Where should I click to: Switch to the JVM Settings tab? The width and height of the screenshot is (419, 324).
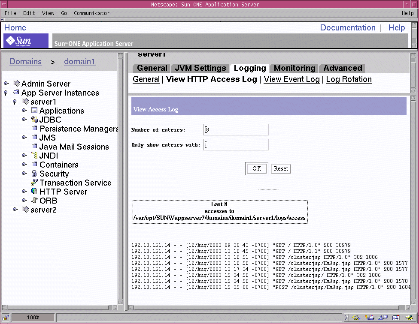(x=200, y=68)
